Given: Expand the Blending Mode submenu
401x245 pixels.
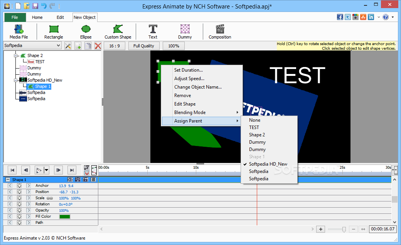Looking at the screenshot, I should (202, 112).
